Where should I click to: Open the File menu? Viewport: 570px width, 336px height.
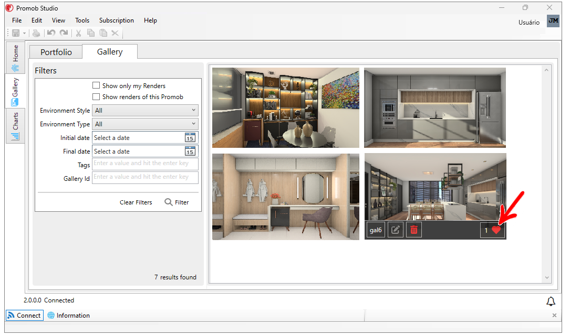click(x=17, y=20)
